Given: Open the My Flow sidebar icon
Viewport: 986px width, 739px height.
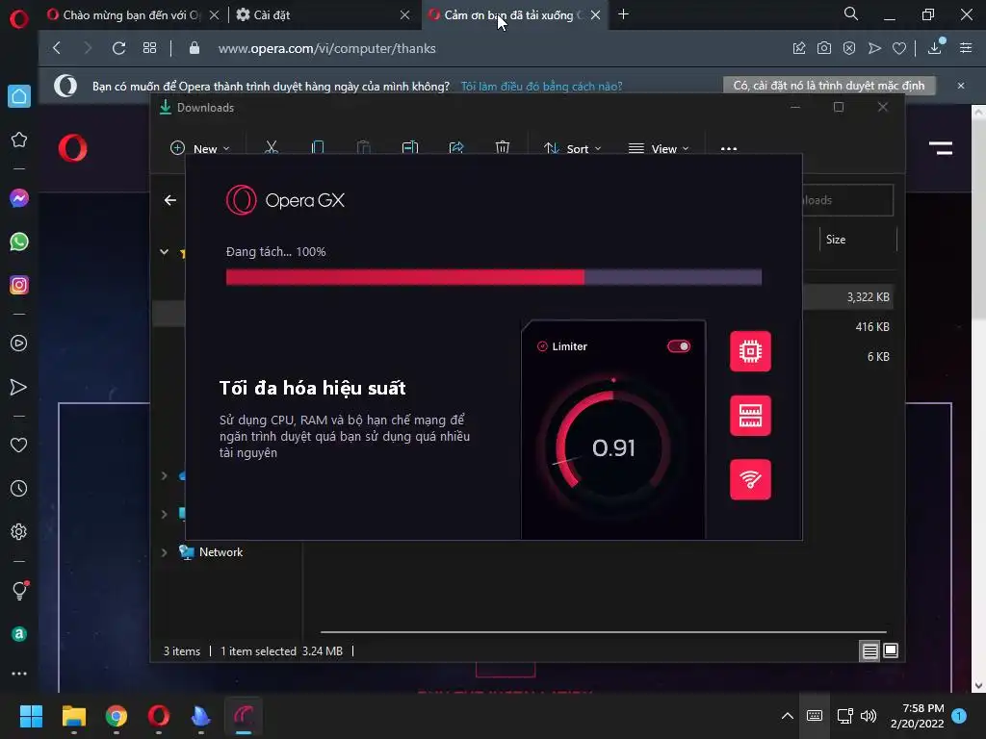Looking at the screenshot, I should click(x=19, y=387).
